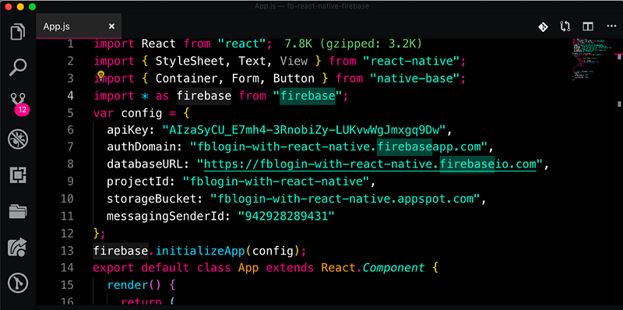Select the App.js editor tab
The width and height of the screenshot is (623, 310).
point(79,26)
